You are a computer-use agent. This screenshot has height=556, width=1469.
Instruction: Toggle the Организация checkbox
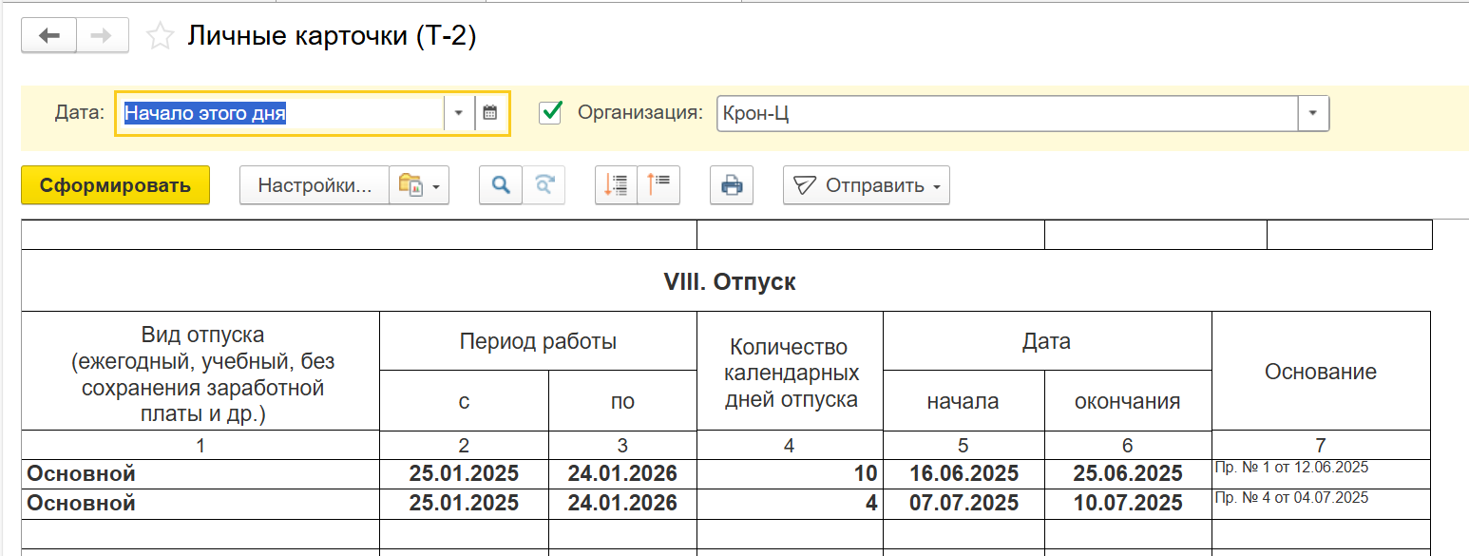click(549, 113)
